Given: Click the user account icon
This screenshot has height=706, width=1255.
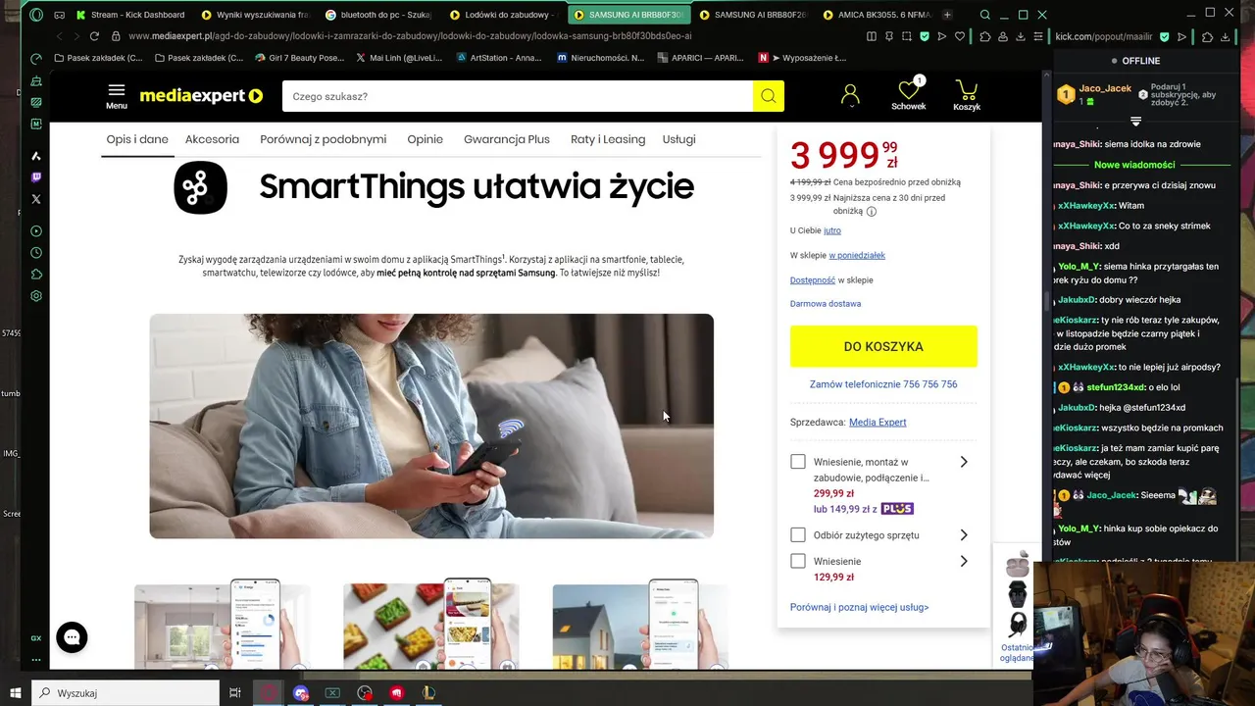Looking at the screenshot, I should click(850, 95).
